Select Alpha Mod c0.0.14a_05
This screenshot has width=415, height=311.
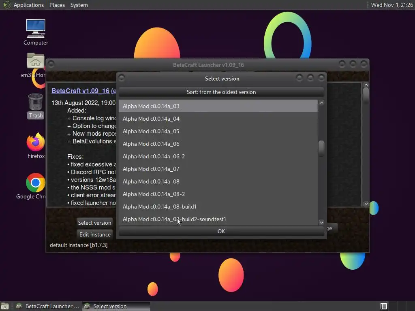[218, 131]
